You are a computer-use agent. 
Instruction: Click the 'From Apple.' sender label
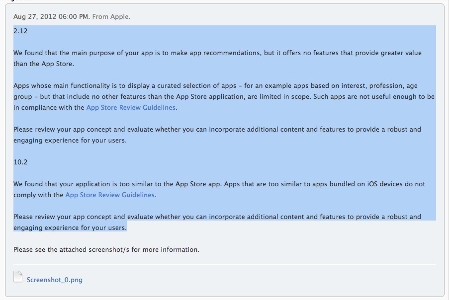tap(111, 16)
